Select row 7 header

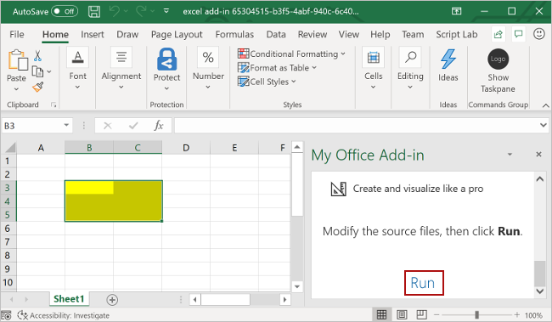(8, 241)
